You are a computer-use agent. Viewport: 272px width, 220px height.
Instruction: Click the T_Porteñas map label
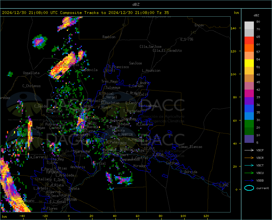(132, 111)
